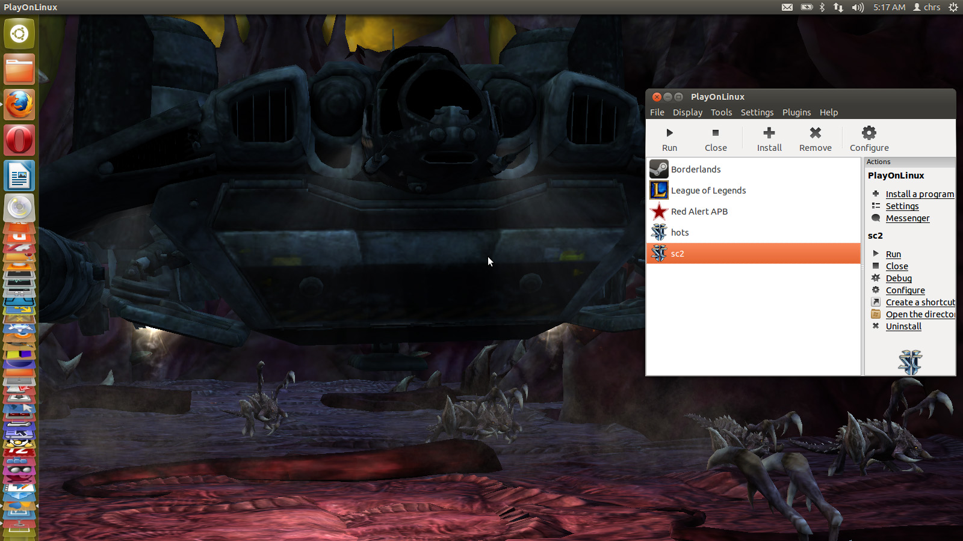This screenshot has height=541, width=963.
Task: Click the Create shortcut arrow icon
Action: [876, 302]
